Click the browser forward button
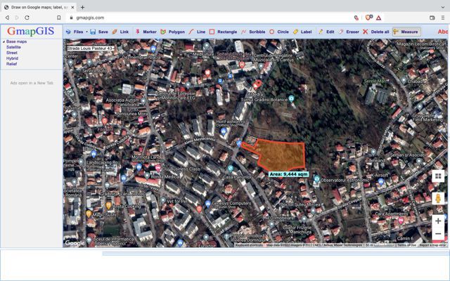 17,18
